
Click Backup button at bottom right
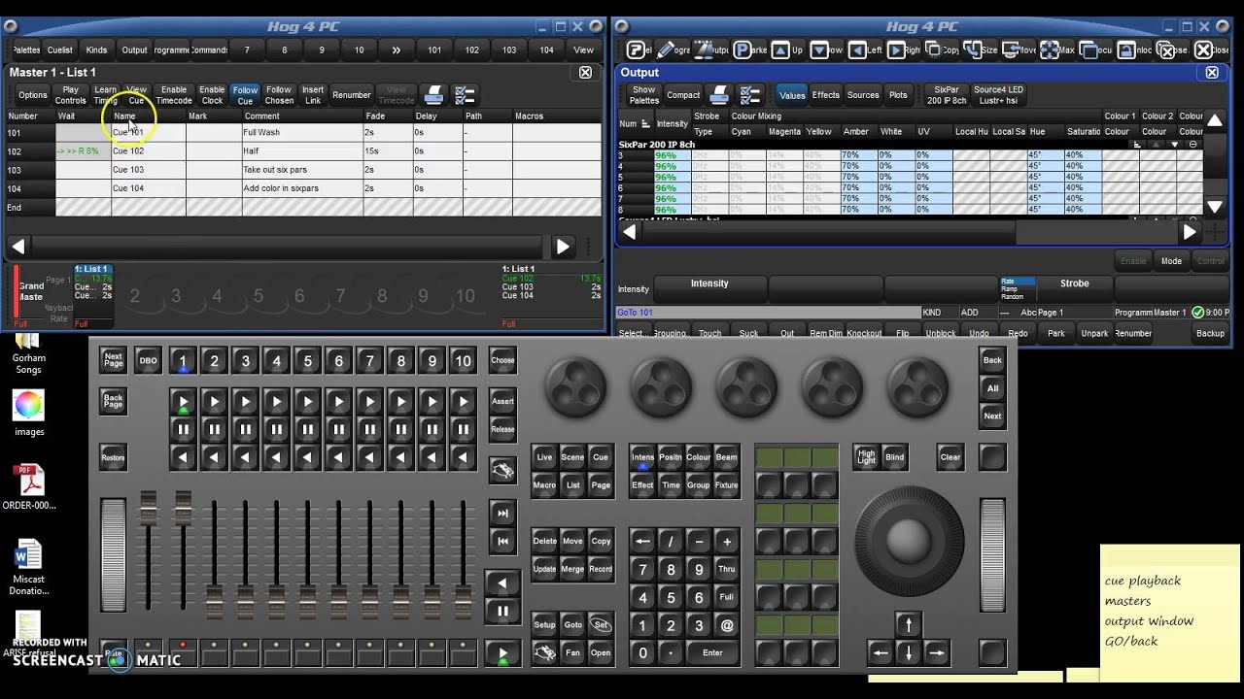[1210, 333]
